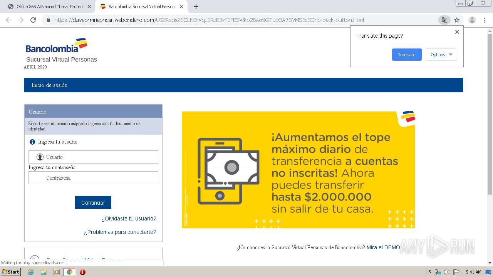The width and height of the screenshot is (493, 277).
Task: Click the browser forward arrow
Action: point(21,20)
